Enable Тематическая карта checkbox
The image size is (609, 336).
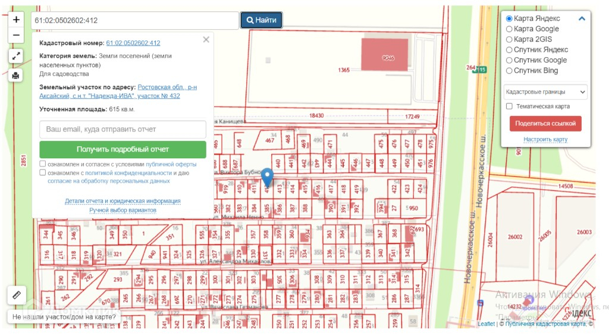(509, 106)
